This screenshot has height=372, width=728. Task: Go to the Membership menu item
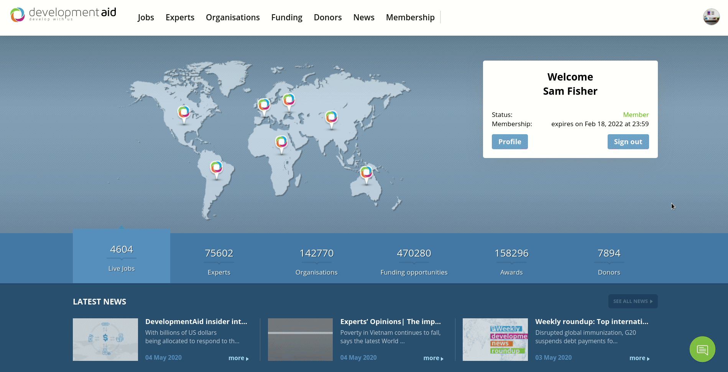point(410,18)
